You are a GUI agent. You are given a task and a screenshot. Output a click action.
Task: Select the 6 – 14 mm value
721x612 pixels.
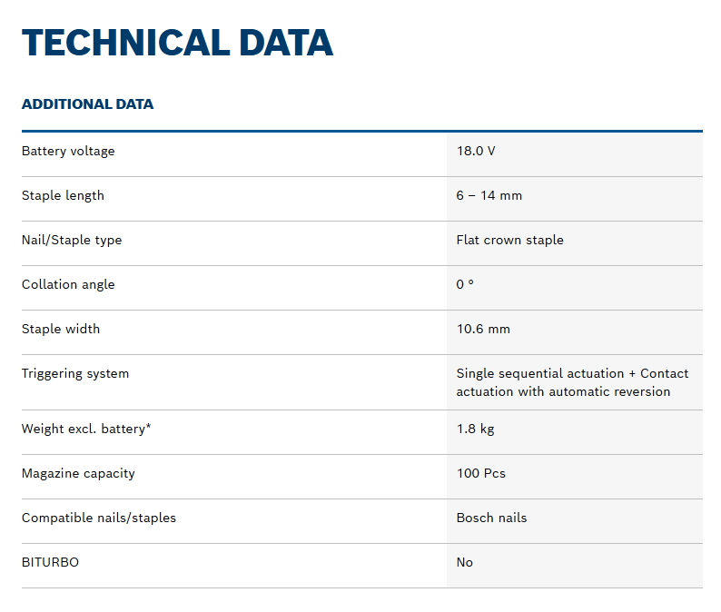[489, 195]
